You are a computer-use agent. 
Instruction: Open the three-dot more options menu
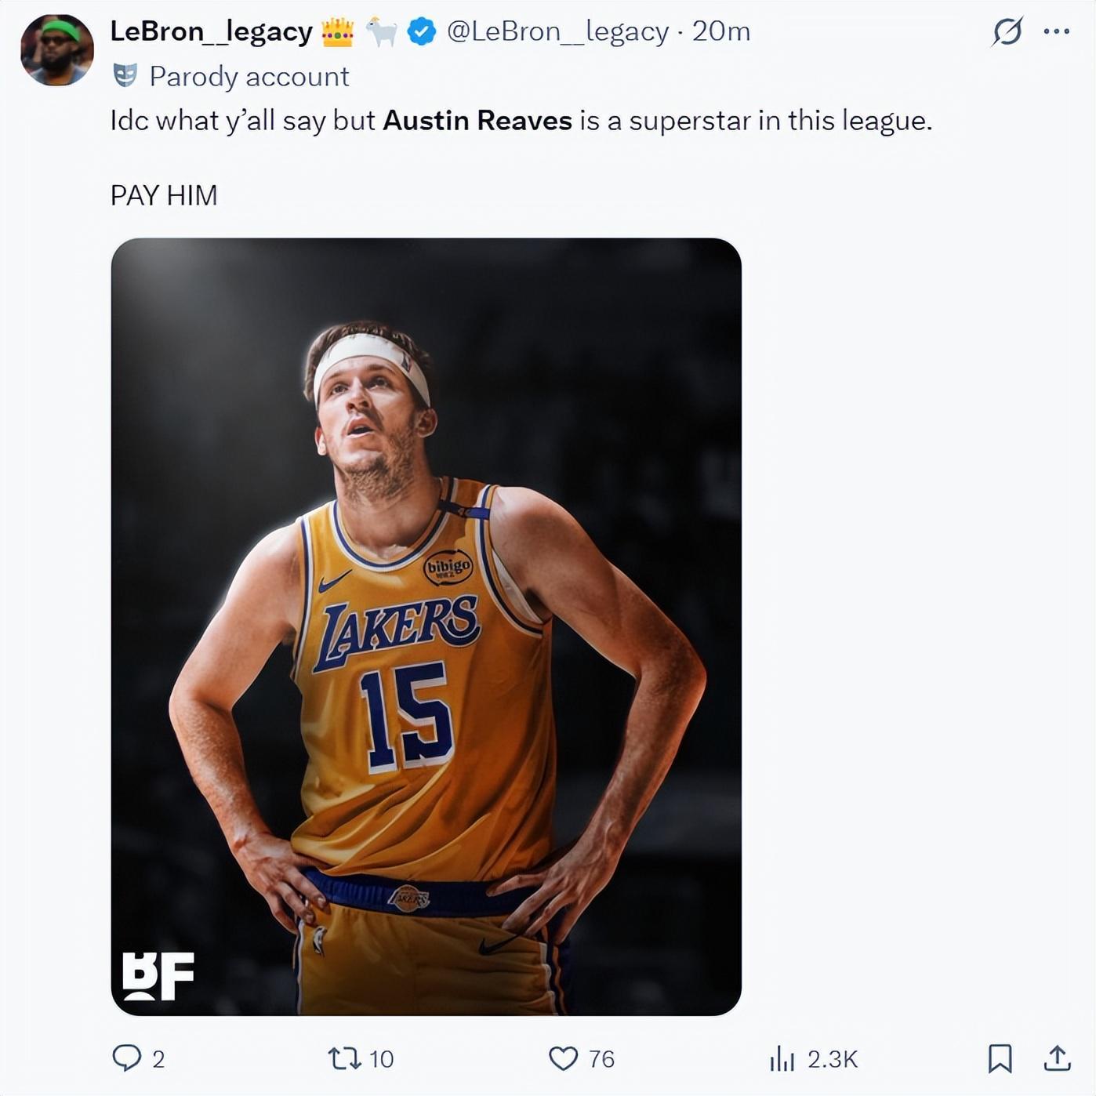click(x=1056, y=32)
